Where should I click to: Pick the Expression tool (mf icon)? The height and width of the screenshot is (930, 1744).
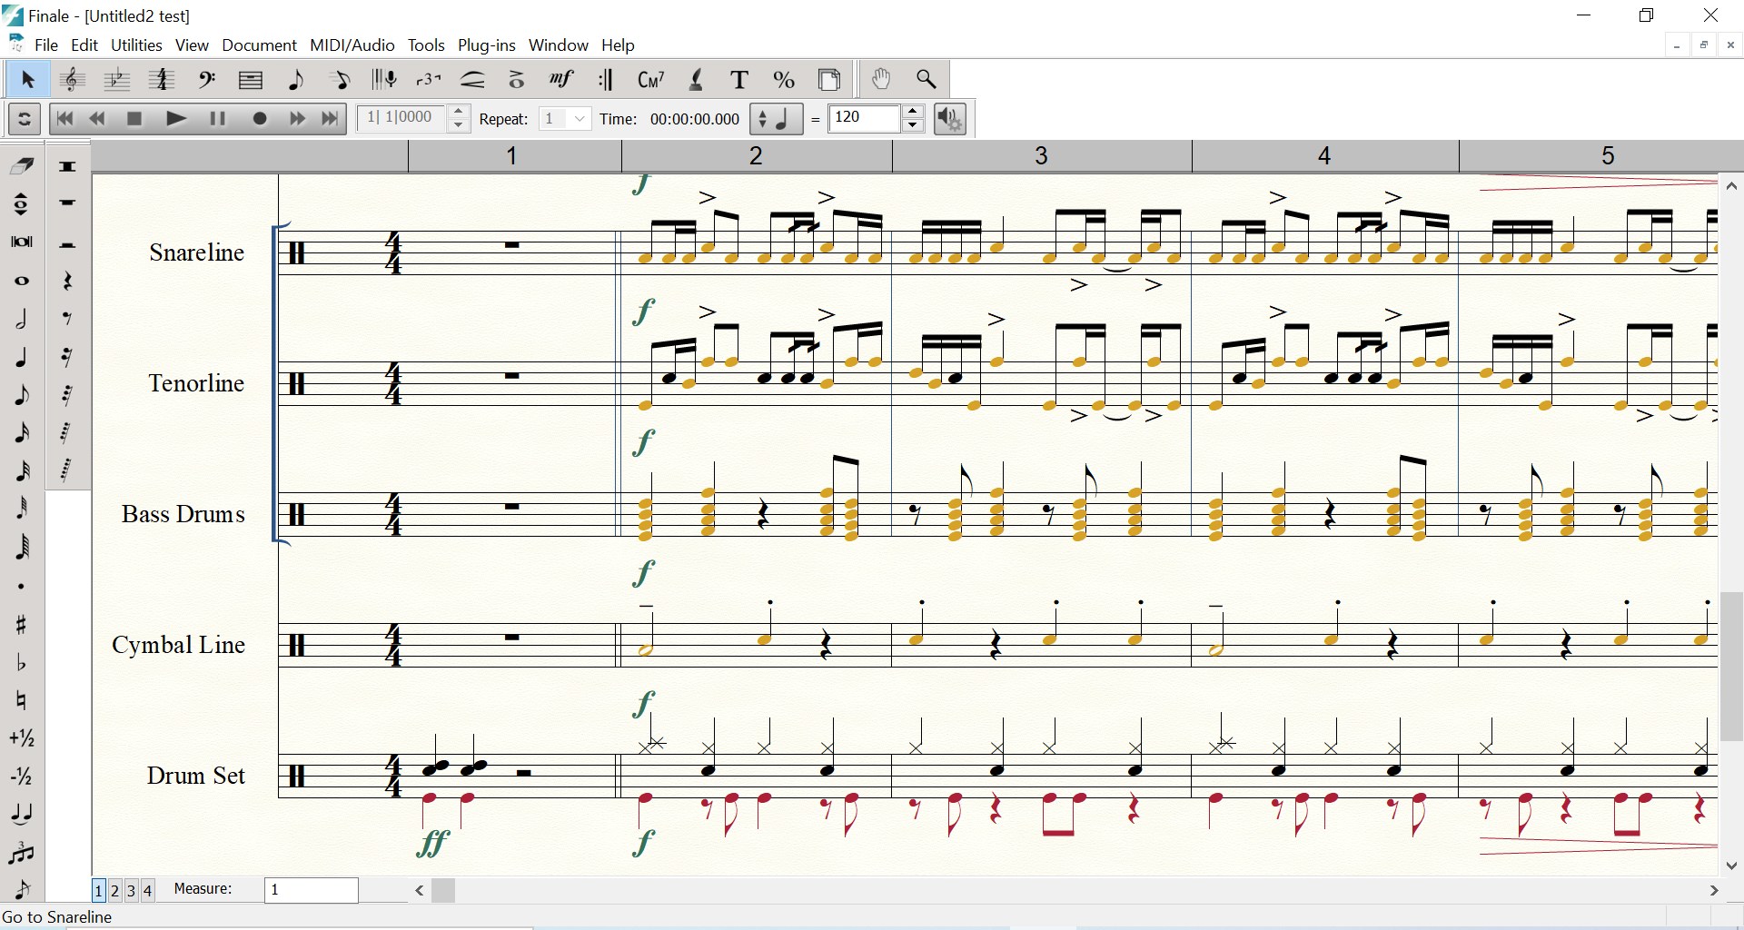(x=561, y=81)
